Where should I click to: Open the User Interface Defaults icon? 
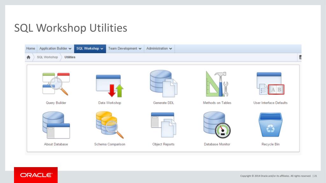point(271,84)
